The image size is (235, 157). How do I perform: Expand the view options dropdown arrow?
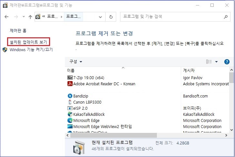216,62
